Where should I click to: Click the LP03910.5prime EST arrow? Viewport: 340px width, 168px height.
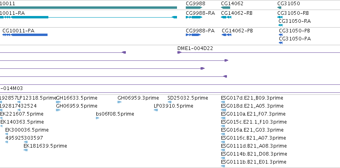pos(156,110)
